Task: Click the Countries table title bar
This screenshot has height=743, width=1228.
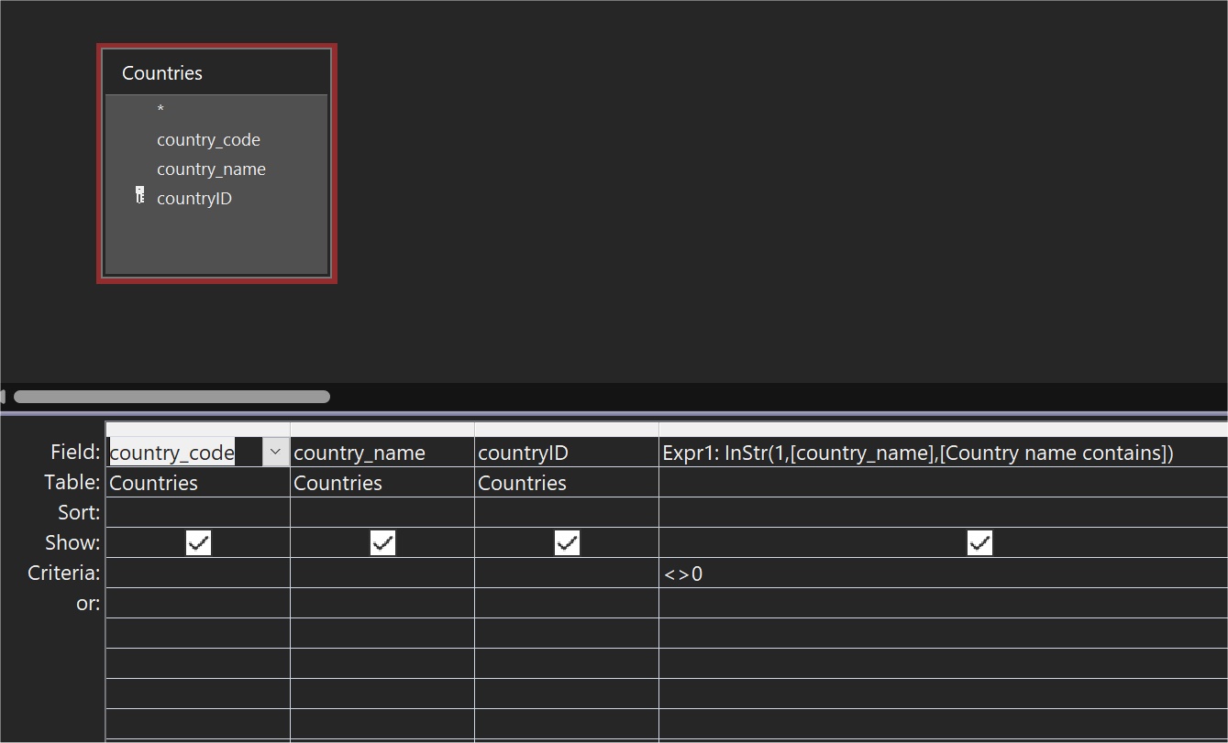Action: (216, 73)
